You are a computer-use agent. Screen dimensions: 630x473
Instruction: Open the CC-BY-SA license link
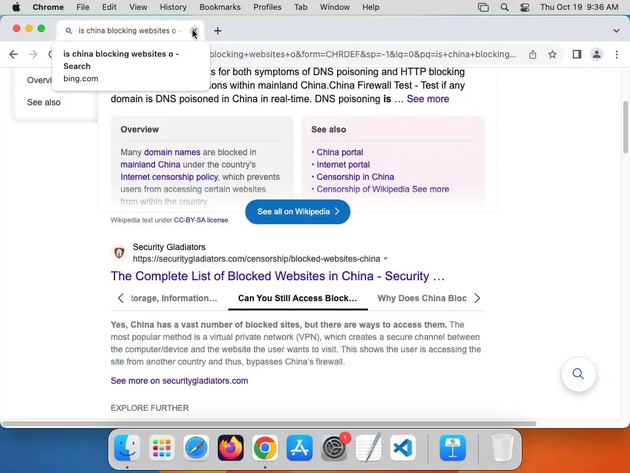click(x=201, y=220)
